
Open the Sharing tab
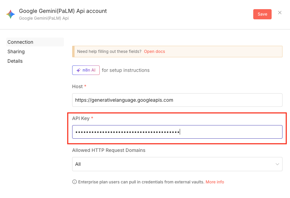pos(16,52)
